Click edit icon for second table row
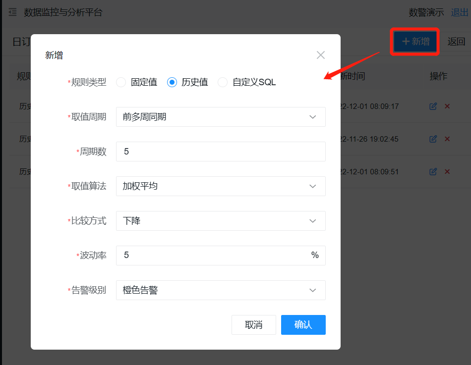471x365 pixels. pyautogui.click(x=433, y=139)
